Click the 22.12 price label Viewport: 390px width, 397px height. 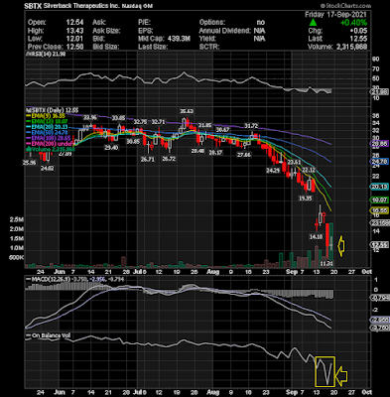[x=309, y=170]
